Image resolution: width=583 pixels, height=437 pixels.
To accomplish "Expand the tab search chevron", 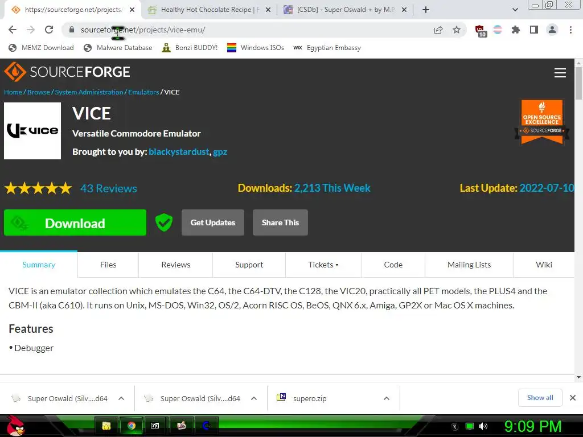I will pyautogui.click(x=515, y=10).
